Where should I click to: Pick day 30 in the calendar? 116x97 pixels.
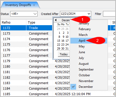pyautogui.click(x=63, y=48)
